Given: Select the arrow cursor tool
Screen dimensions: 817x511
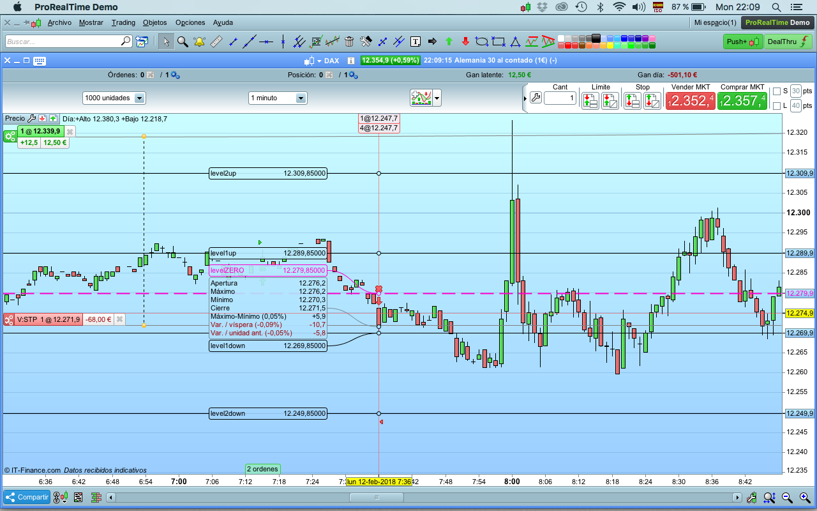Looking at the screenshot, I should [x=166, y=42].
